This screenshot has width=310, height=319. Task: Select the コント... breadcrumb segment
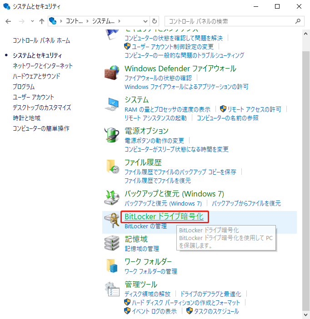coord(74,21)
